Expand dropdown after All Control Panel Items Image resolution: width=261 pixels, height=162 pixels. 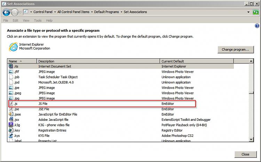(92, 12)
